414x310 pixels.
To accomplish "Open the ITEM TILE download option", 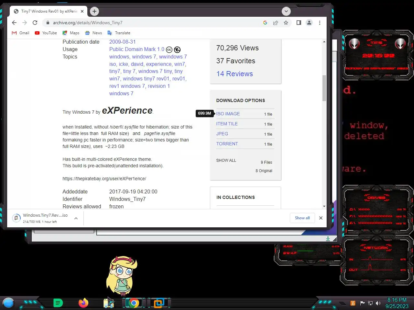I will [x=227, y=124].
